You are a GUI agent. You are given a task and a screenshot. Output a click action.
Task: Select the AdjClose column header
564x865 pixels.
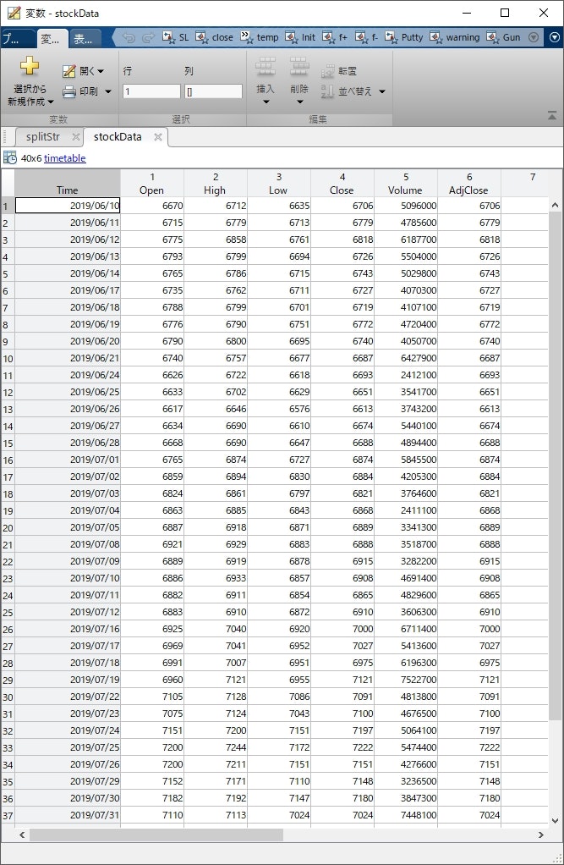coord(468,184)
